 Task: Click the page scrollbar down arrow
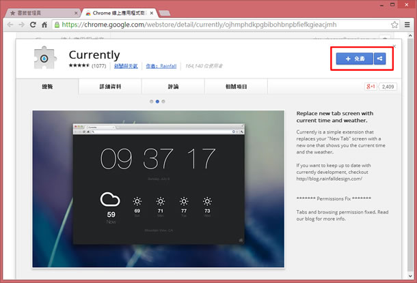point(410,275)
